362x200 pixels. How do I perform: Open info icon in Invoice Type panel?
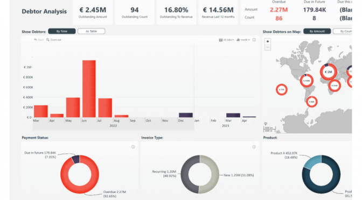254,147
